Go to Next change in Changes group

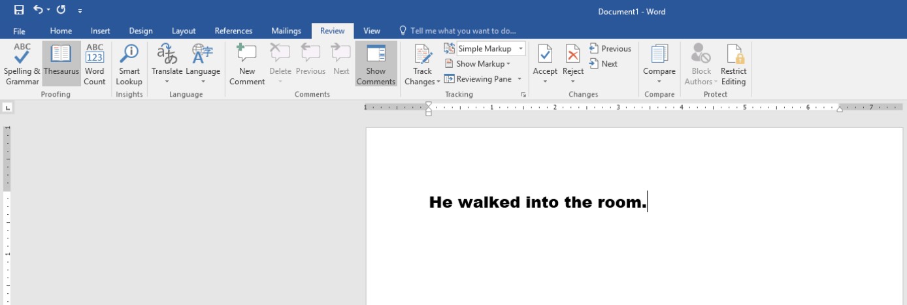point(603,64)
